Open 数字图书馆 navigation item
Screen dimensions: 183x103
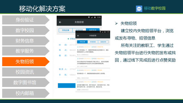[x=26, y=82]
